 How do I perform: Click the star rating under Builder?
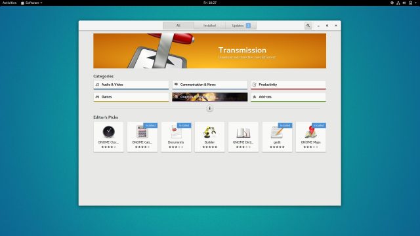pyautogui.click(x=210, y=147)
